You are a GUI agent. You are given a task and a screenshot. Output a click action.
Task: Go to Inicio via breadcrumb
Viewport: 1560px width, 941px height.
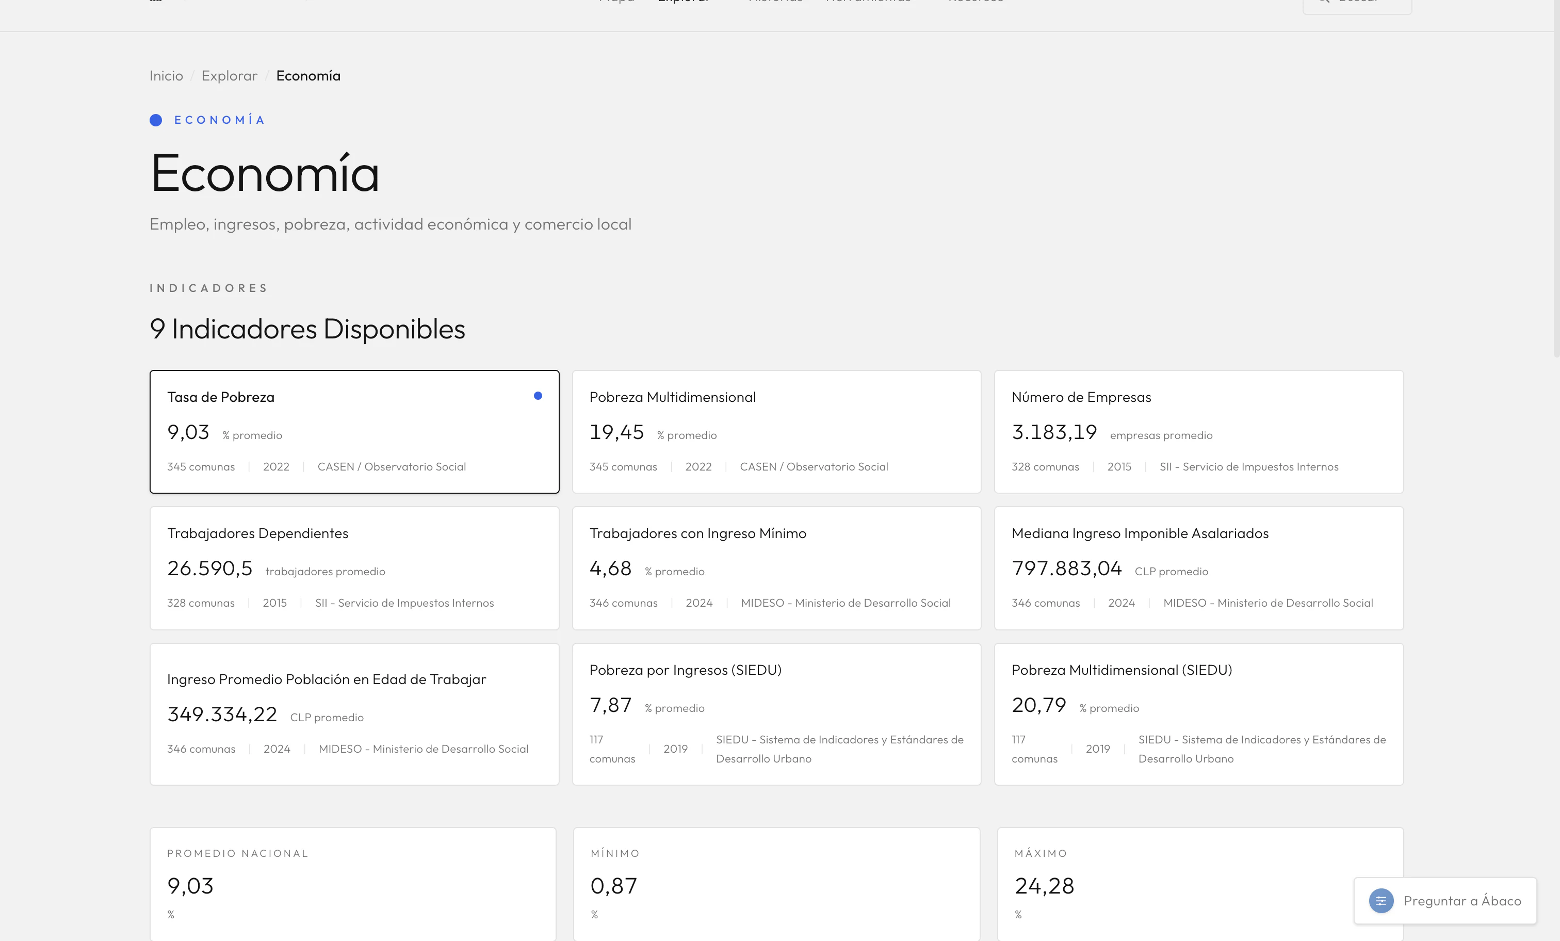(x=166, y=76)
